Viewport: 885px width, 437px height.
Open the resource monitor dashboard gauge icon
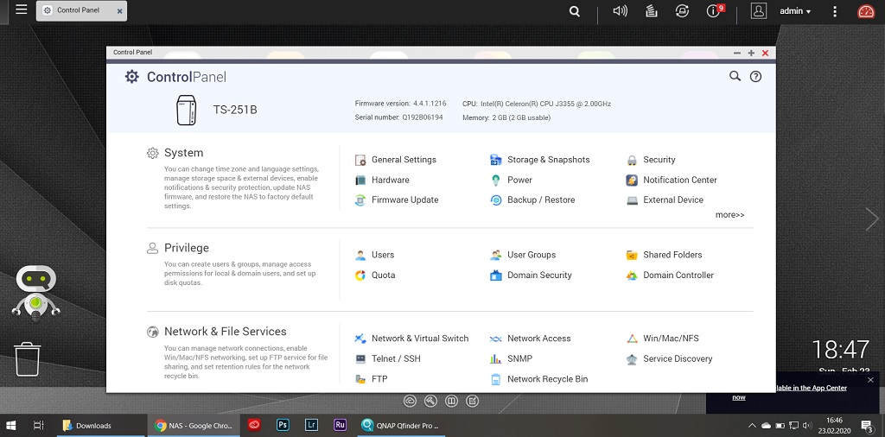(866, 11)
